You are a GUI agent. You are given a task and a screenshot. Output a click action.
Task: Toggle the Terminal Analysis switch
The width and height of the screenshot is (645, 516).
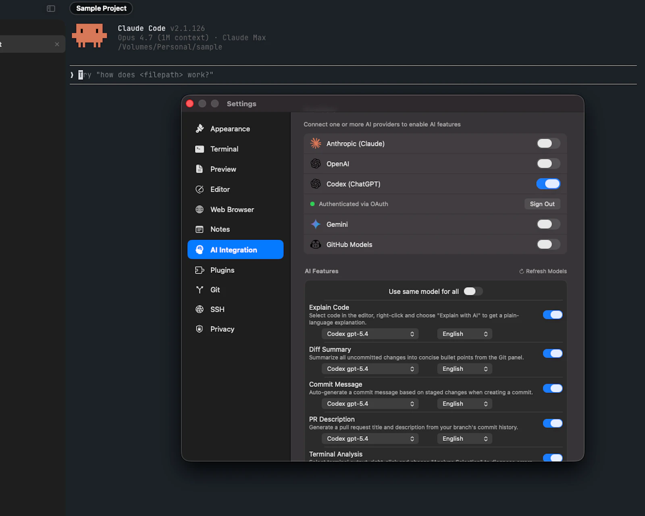[x=553, y=458]
